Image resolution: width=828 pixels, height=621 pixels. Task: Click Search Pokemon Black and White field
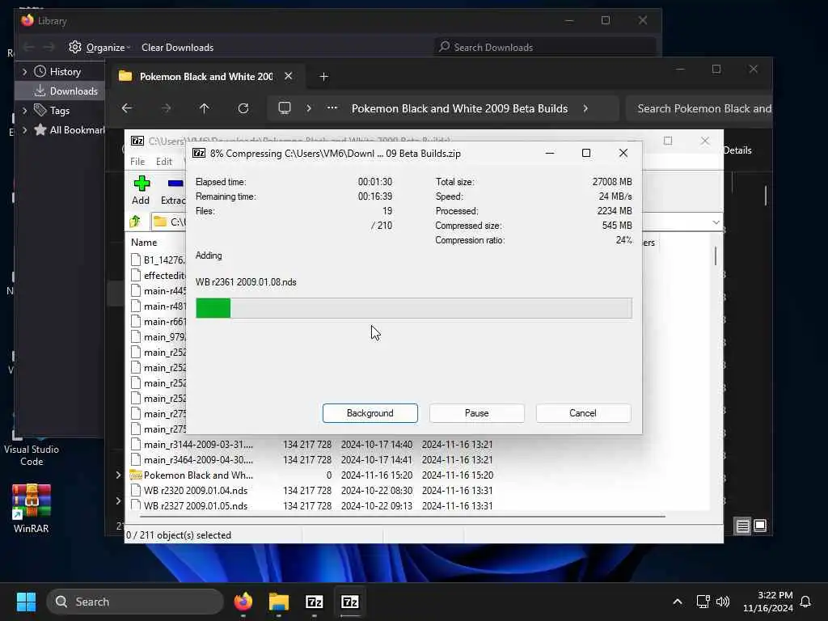(x=699, y=108)
